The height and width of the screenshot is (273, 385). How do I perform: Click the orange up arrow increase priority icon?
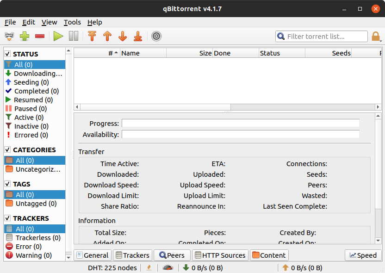pyautogui.click(x=107, y=36)
